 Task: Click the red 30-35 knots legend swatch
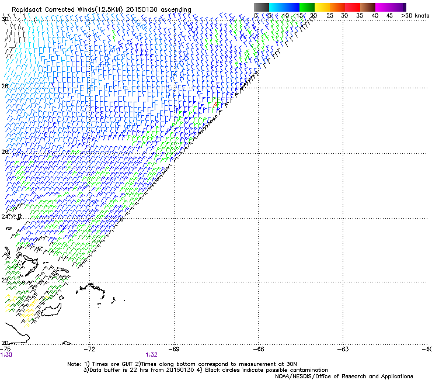pos(353,7)
